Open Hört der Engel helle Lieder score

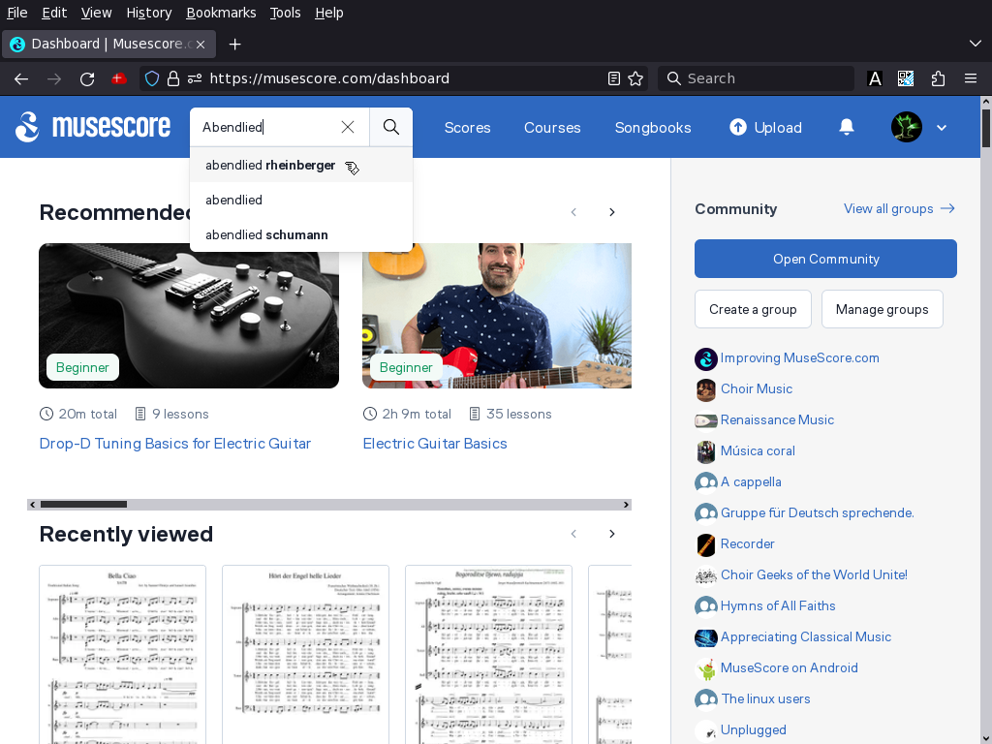click(305, 655)
